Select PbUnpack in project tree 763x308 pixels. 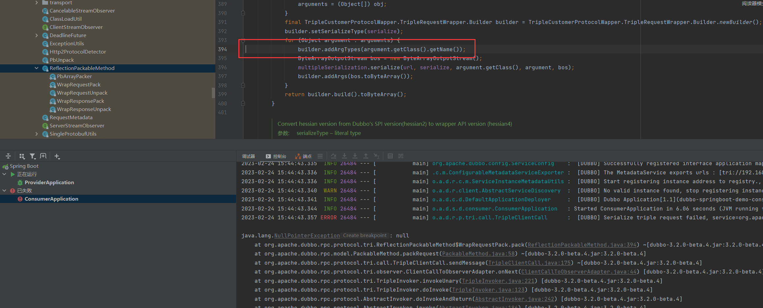[62, 60]
